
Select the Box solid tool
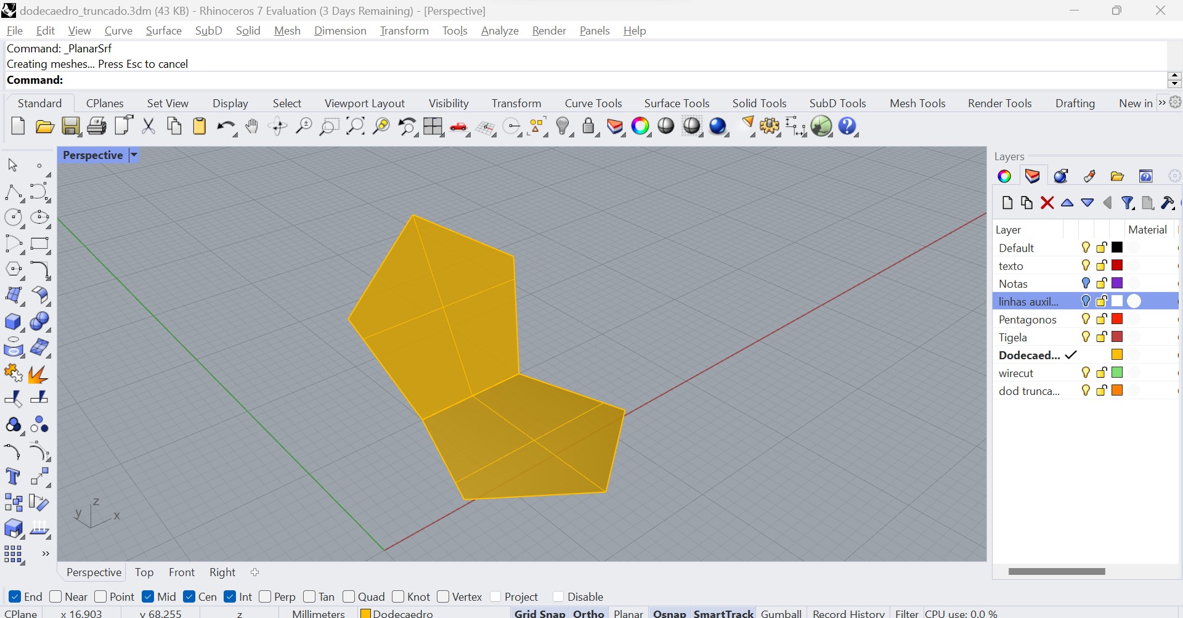pos(14,322)
